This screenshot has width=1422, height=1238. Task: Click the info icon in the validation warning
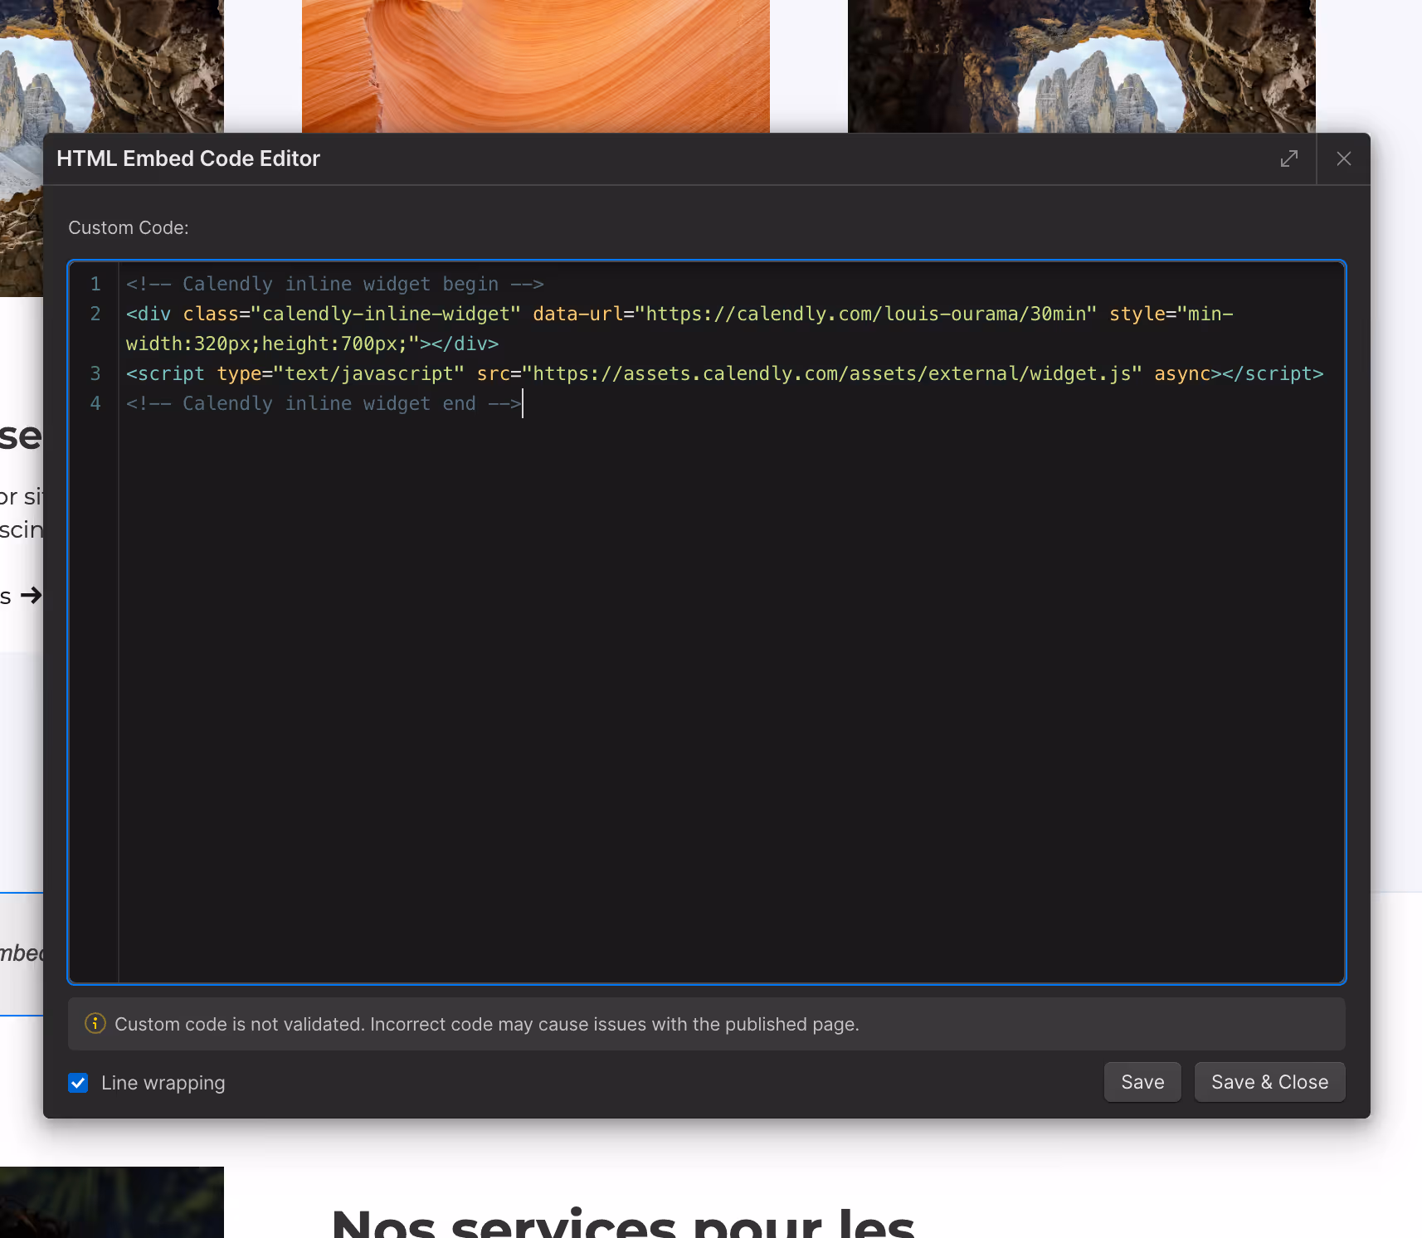click(95, 1023)
